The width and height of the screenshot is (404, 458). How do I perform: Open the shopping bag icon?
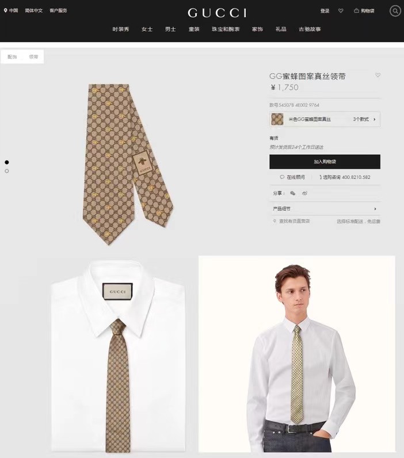356,11
